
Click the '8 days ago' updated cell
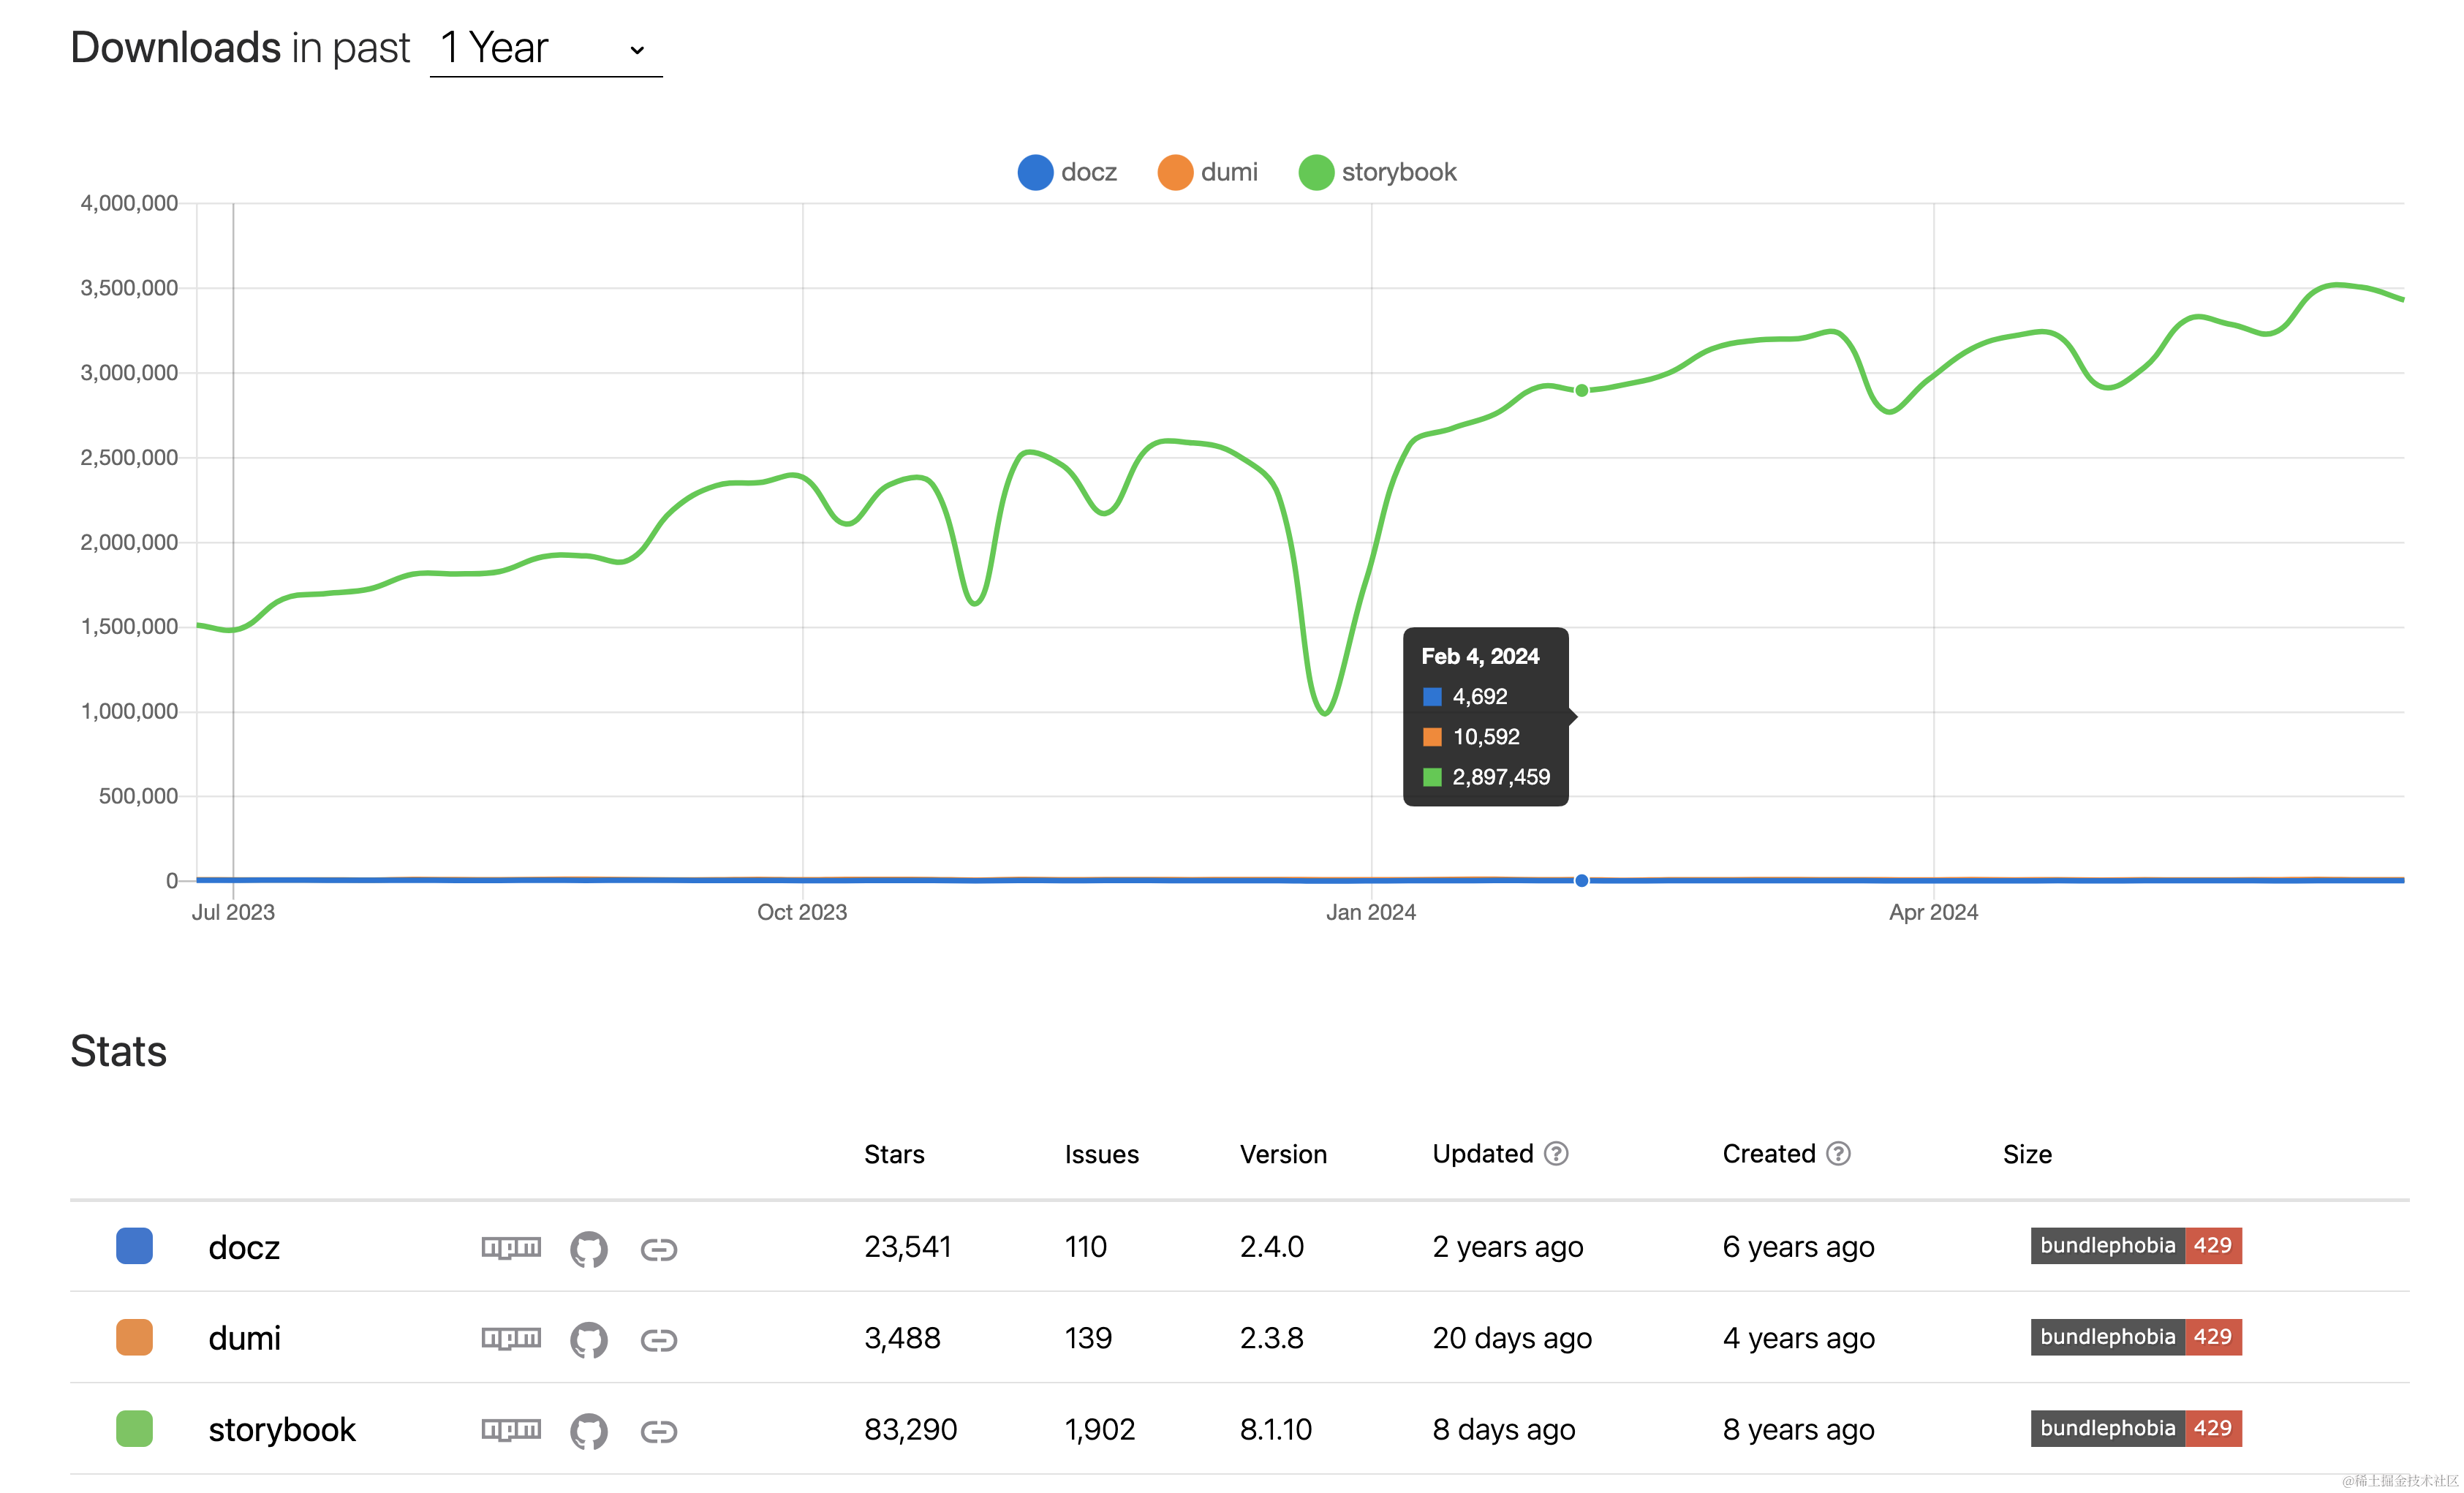pyautogui.click(x=1504, y=1430)
